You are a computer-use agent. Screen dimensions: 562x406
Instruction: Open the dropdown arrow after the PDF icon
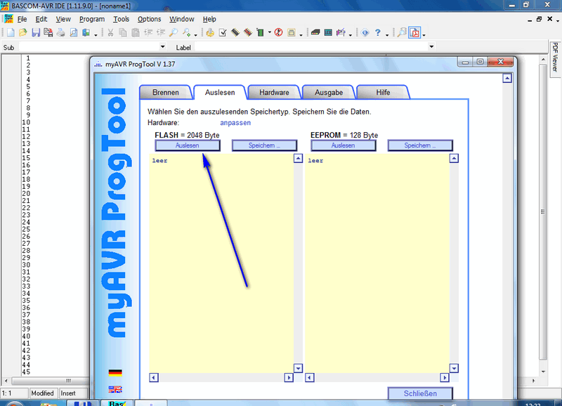click(424, 34)
